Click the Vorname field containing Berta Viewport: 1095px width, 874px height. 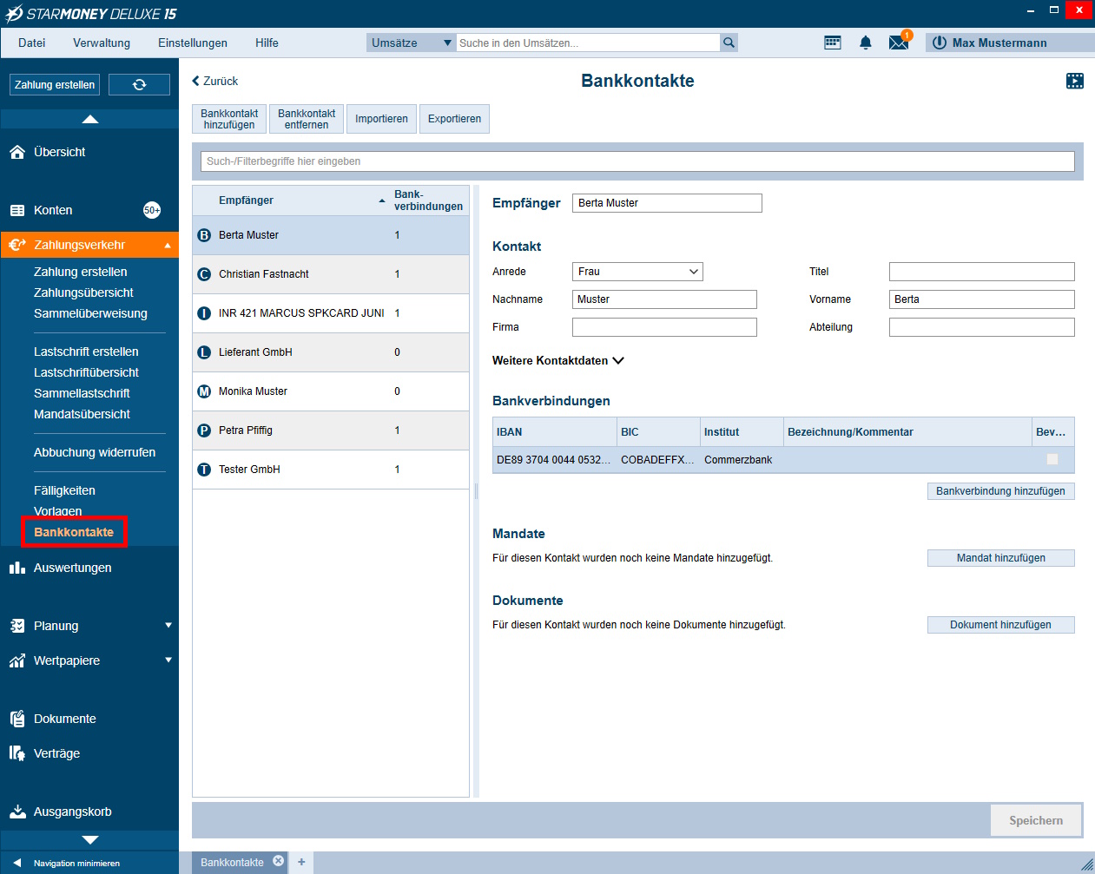(x=981, y=299)
